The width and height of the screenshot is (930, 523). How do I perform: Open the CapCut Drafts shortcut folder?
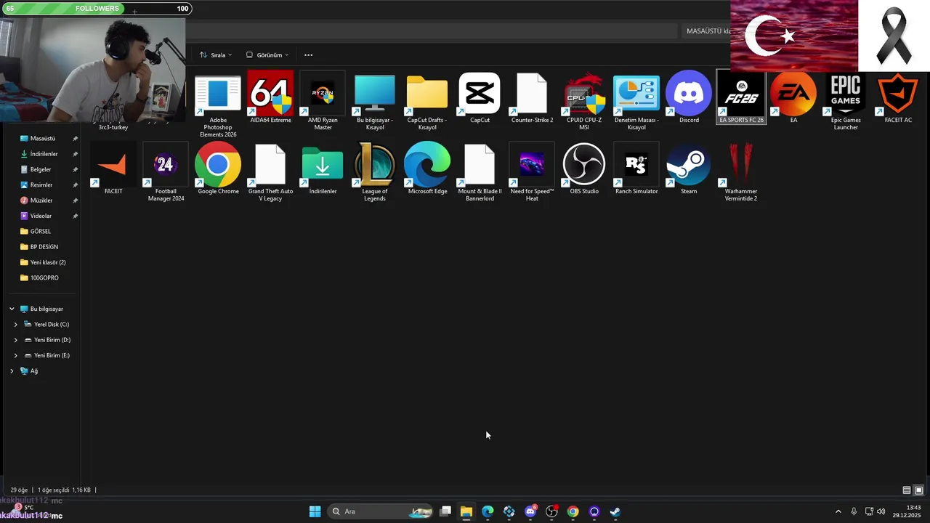pyautogui.click(x=427, y=101)
